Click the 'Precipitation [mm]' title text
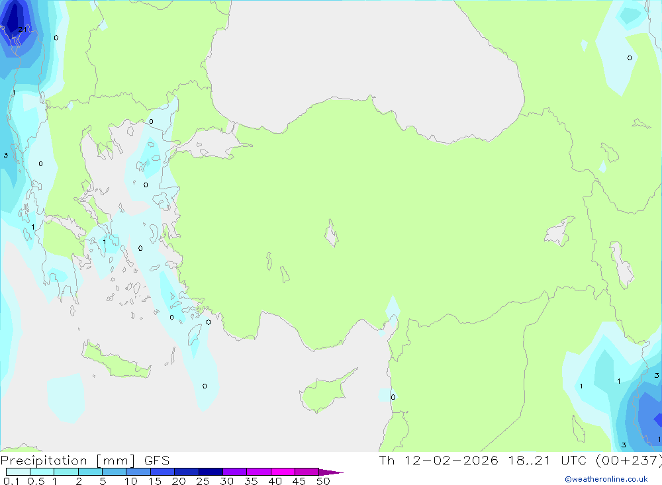Viewport: 662px width, 485px height. [68, 461]
